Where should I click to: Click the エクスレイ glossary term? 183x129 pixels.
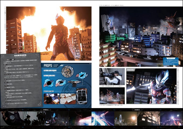pos(7,74)
